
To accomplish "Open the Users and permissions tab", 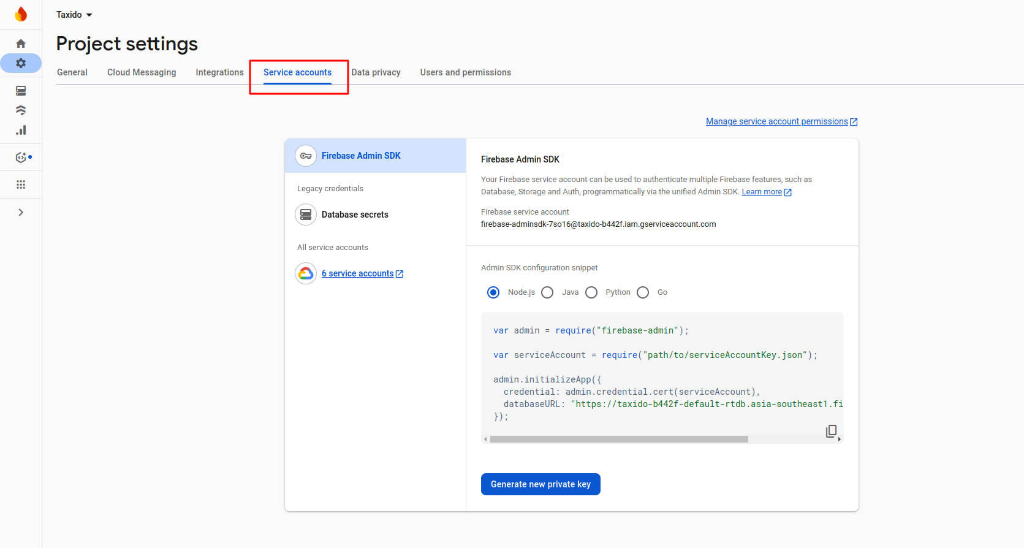I will coord(465,72).
